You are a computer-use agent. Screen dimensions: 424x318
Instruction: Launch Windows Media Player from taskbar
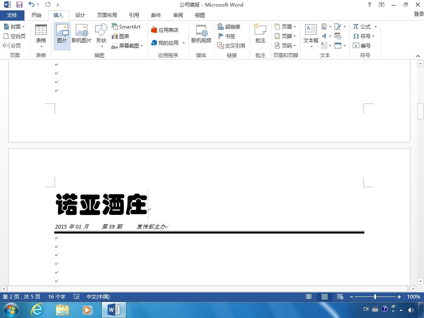coord(87,310)
